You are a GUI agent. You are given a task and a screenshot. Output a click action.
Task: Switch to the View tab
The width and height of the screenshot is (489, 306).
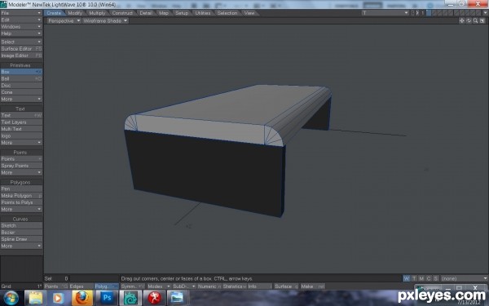[249, 13]
